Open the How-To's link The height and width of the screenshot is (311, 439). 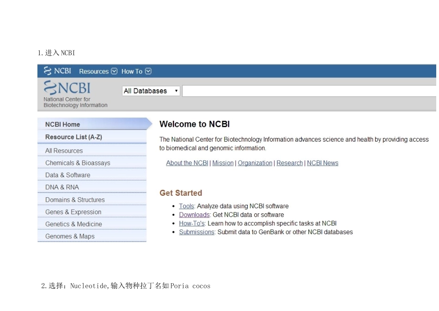[x=192, y=224]
